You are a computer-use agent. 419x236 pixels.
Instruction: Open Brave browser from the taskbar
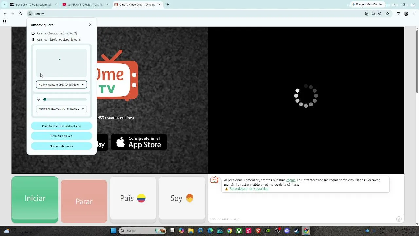click(258, 231)
